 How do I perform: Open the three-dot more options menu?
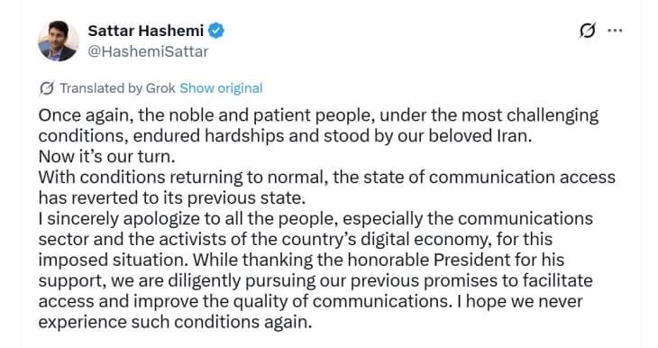[615, 31]
